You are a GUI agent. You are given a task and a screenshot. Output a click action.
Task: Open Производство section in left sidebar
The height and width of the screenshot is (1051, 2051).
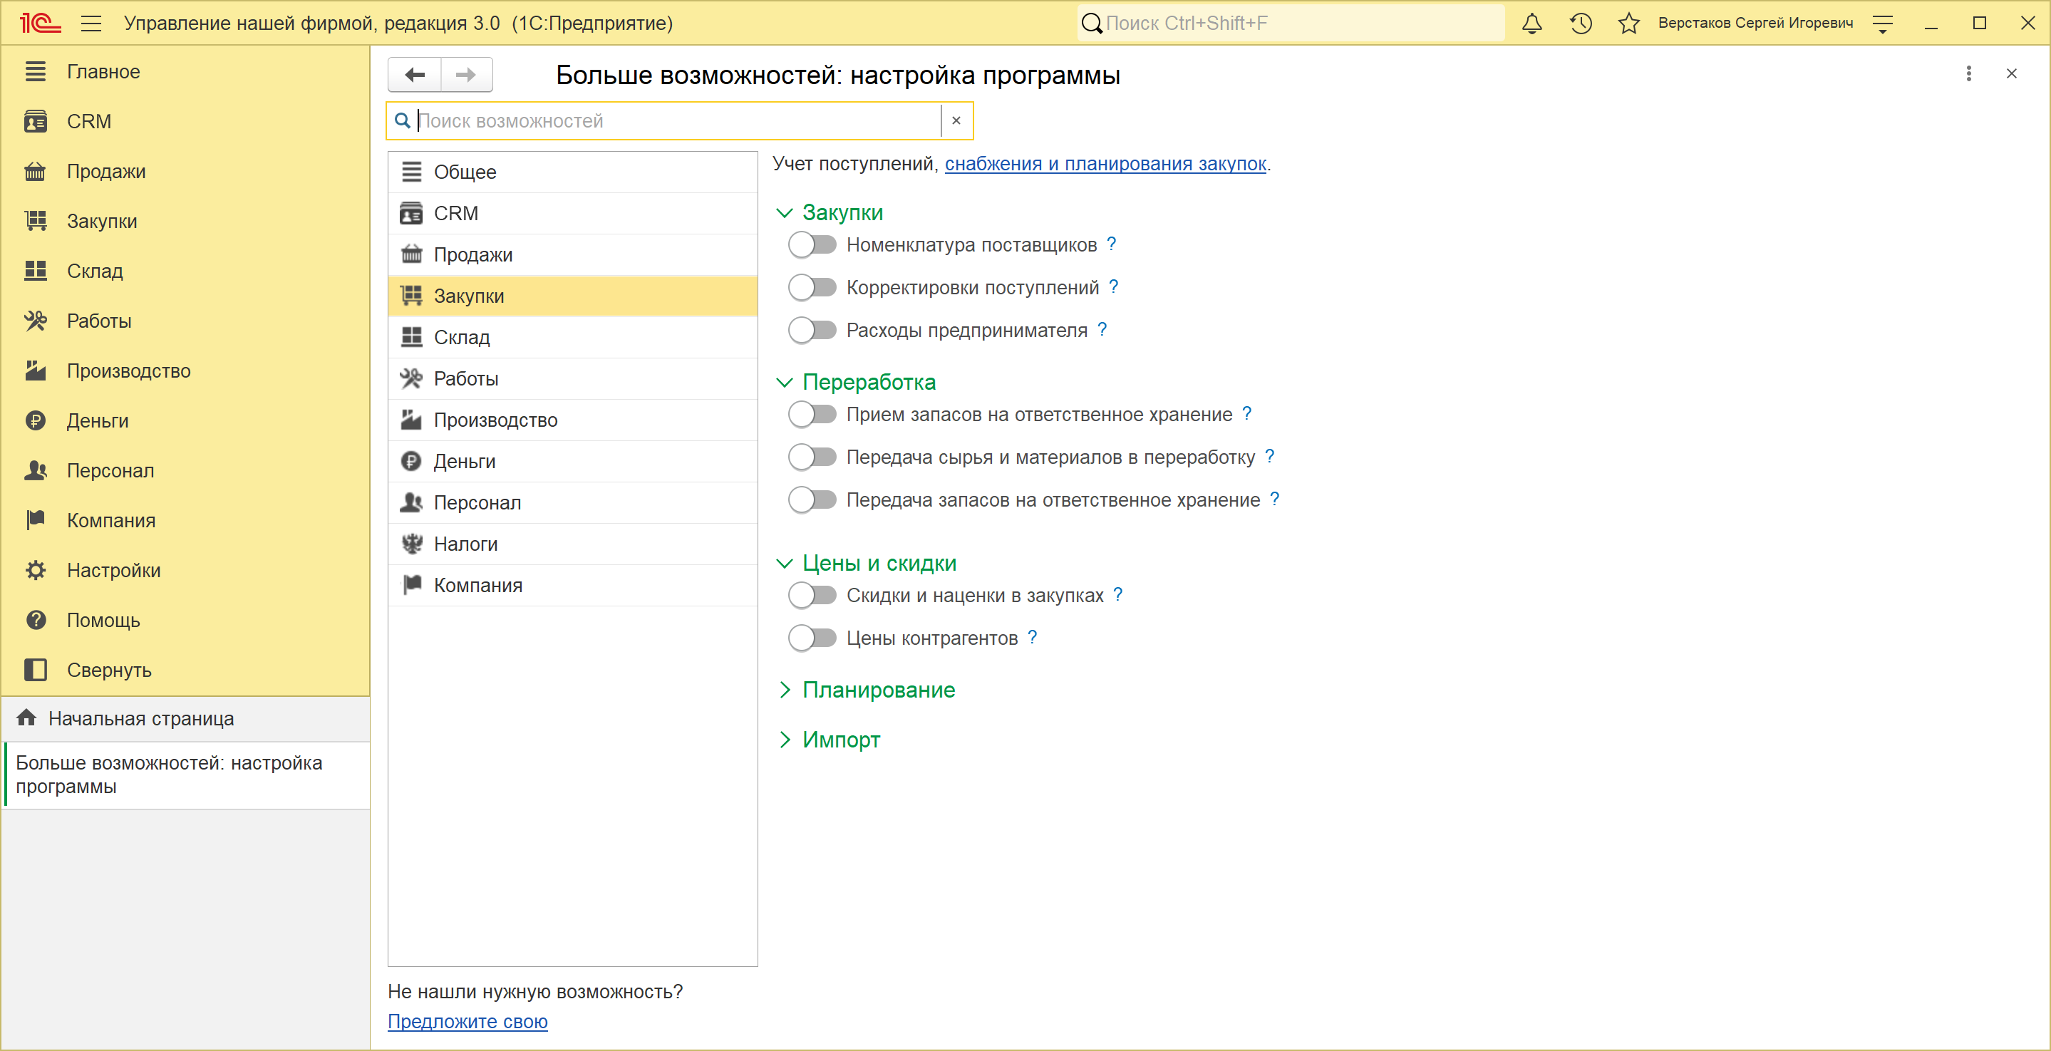(185, 371)
